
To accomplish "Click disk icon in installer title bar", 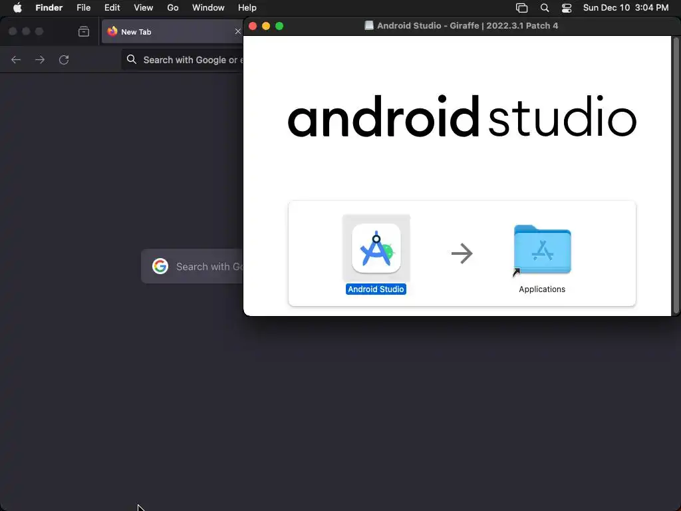I will tap(368, 26).
